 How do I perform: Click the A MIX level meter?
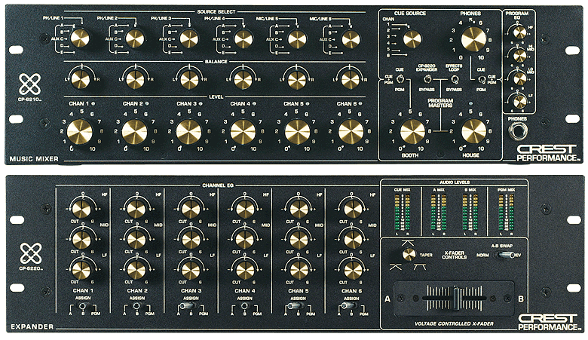click(x=439, y=213)
